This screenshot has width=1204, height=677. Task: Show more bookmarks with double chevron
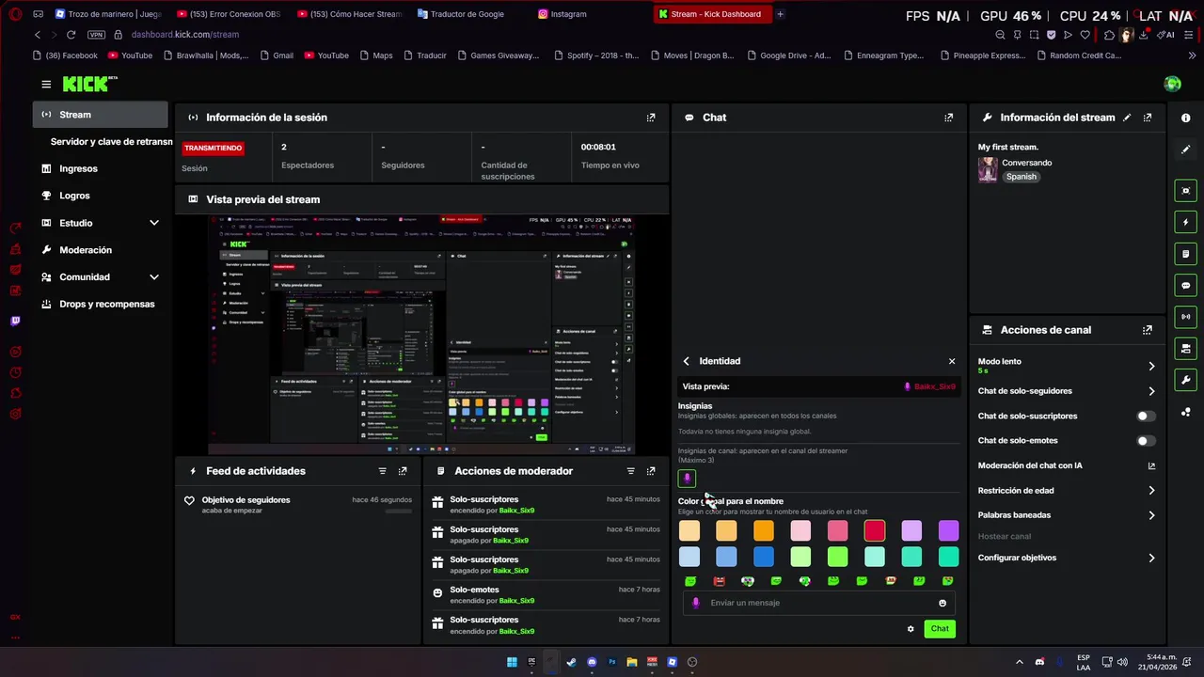coord(1193,55)
